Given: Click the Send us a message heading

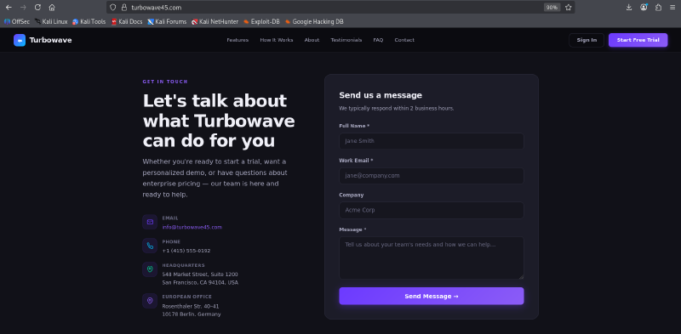Looking at the screenshot, I should [x=381, y=95].
